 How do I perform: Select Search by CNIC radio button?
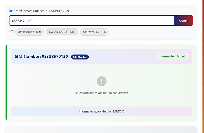[x=48, y=11]
